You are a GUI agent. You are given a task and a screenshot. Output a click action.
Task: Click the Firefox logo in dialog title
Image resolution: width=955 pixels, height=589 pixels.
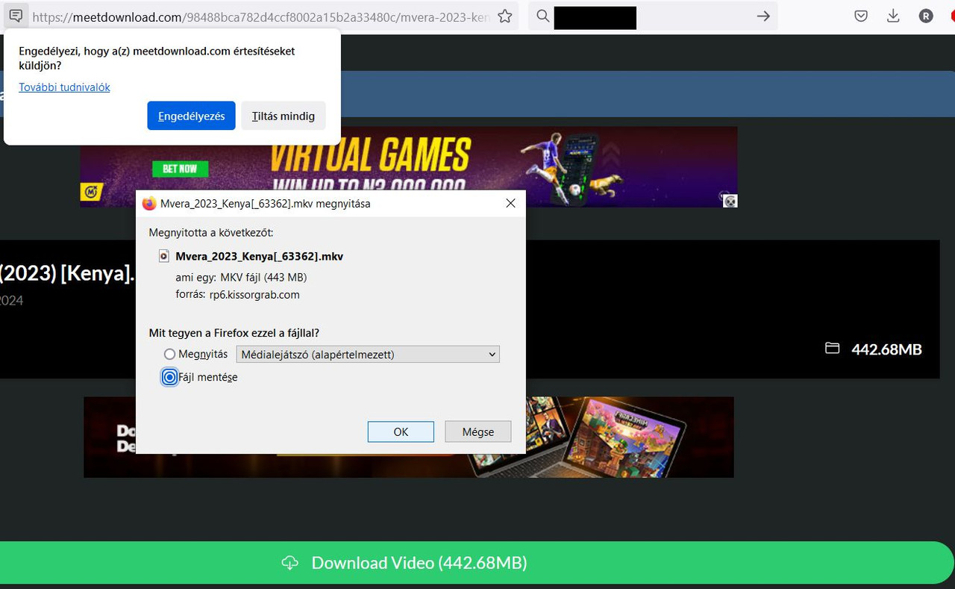pyautogui.click(x=149, y=203)
